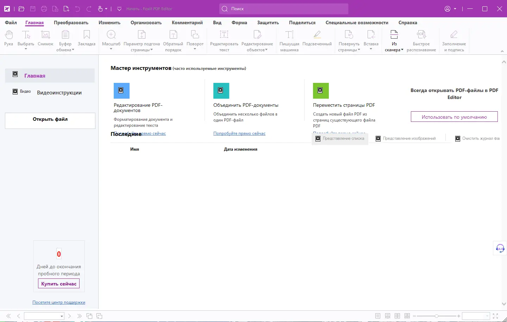Screen dimensions: 507x322
Task: Choose Редактировать текст tool
Action: click(224, 41)
